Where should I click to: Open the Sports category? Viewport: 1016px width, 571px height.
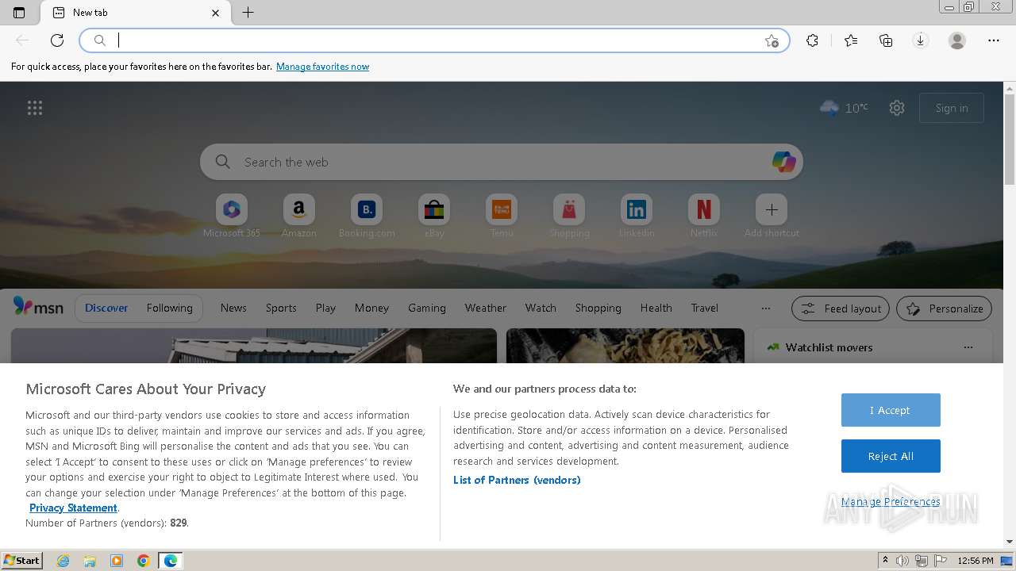[281, 308]
